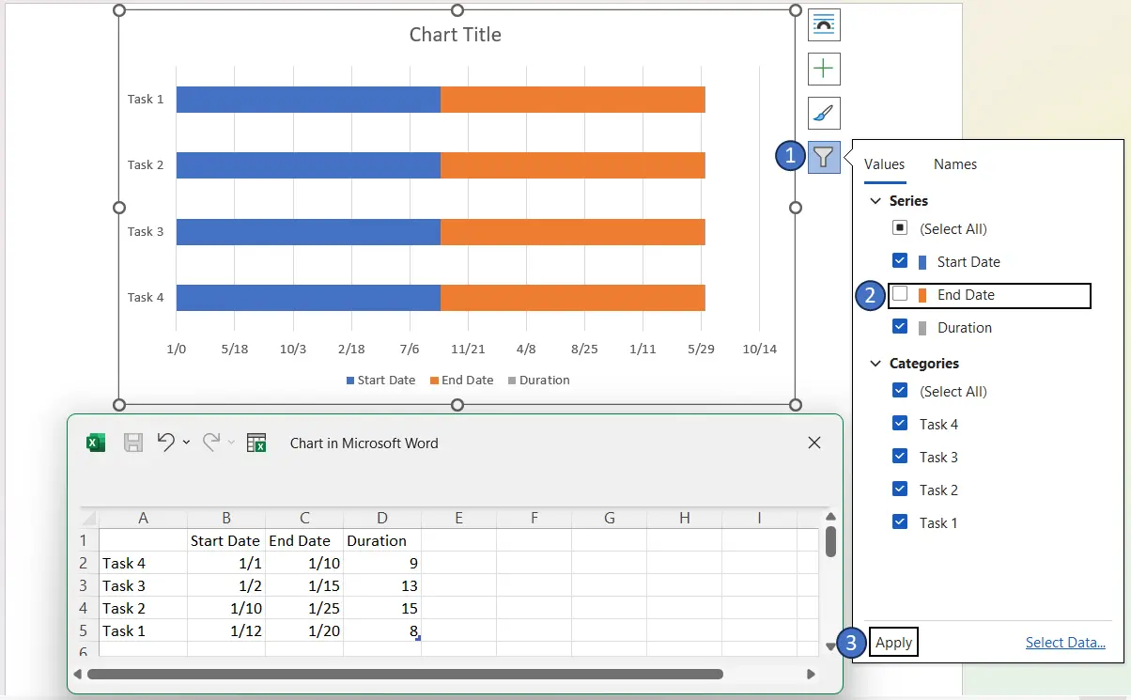The width and height of the screenshot is (1131, 700).
Task: Uncheck the Start Date series checkbox
Action: pos(900,261)
